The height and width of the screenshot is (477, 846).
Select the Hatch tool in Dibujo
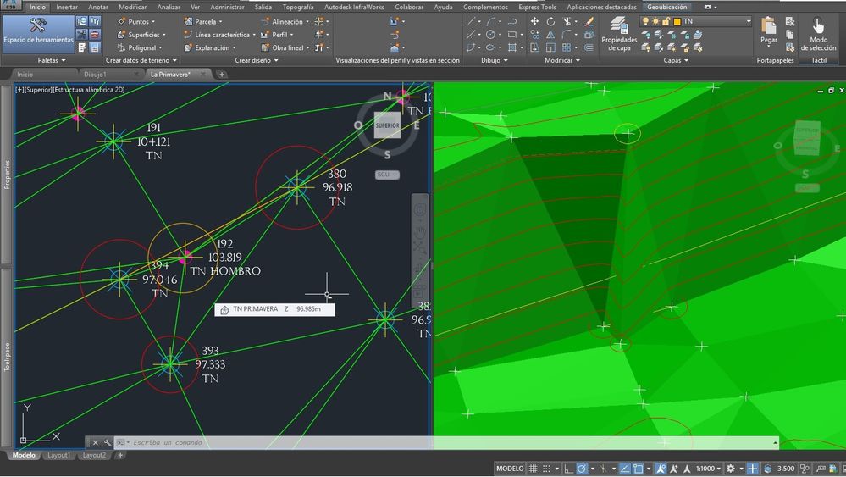pyautogui.click(x=512, y=47)
